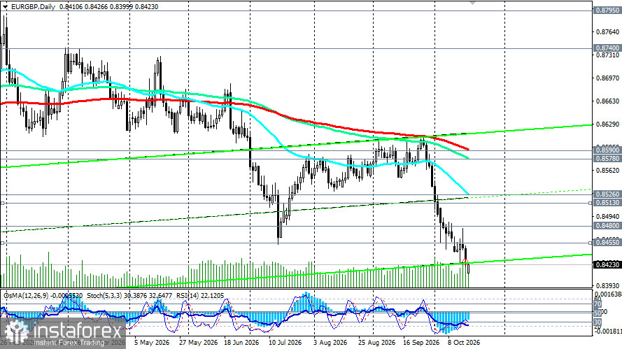This screenshot has height=349, width=622.
Task: Click the 0.85780 price level label
Action: 607,159
